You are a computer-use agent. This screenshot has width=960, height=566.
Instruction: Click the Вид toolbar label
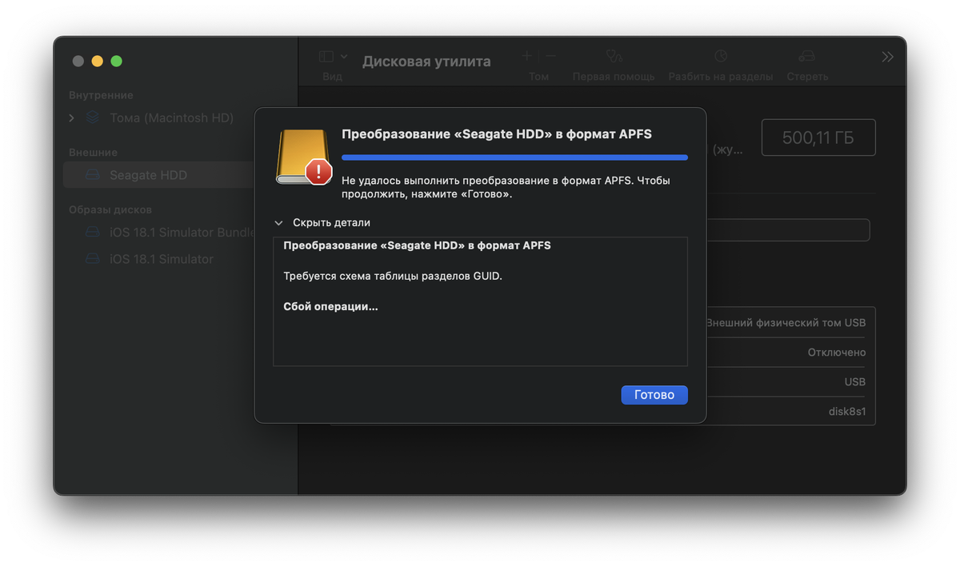pos(332,77)
